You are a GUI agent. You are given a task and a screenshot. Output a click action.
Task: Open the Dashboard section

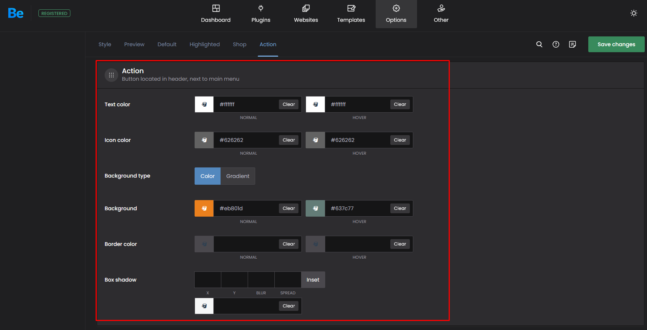[216, 14]
